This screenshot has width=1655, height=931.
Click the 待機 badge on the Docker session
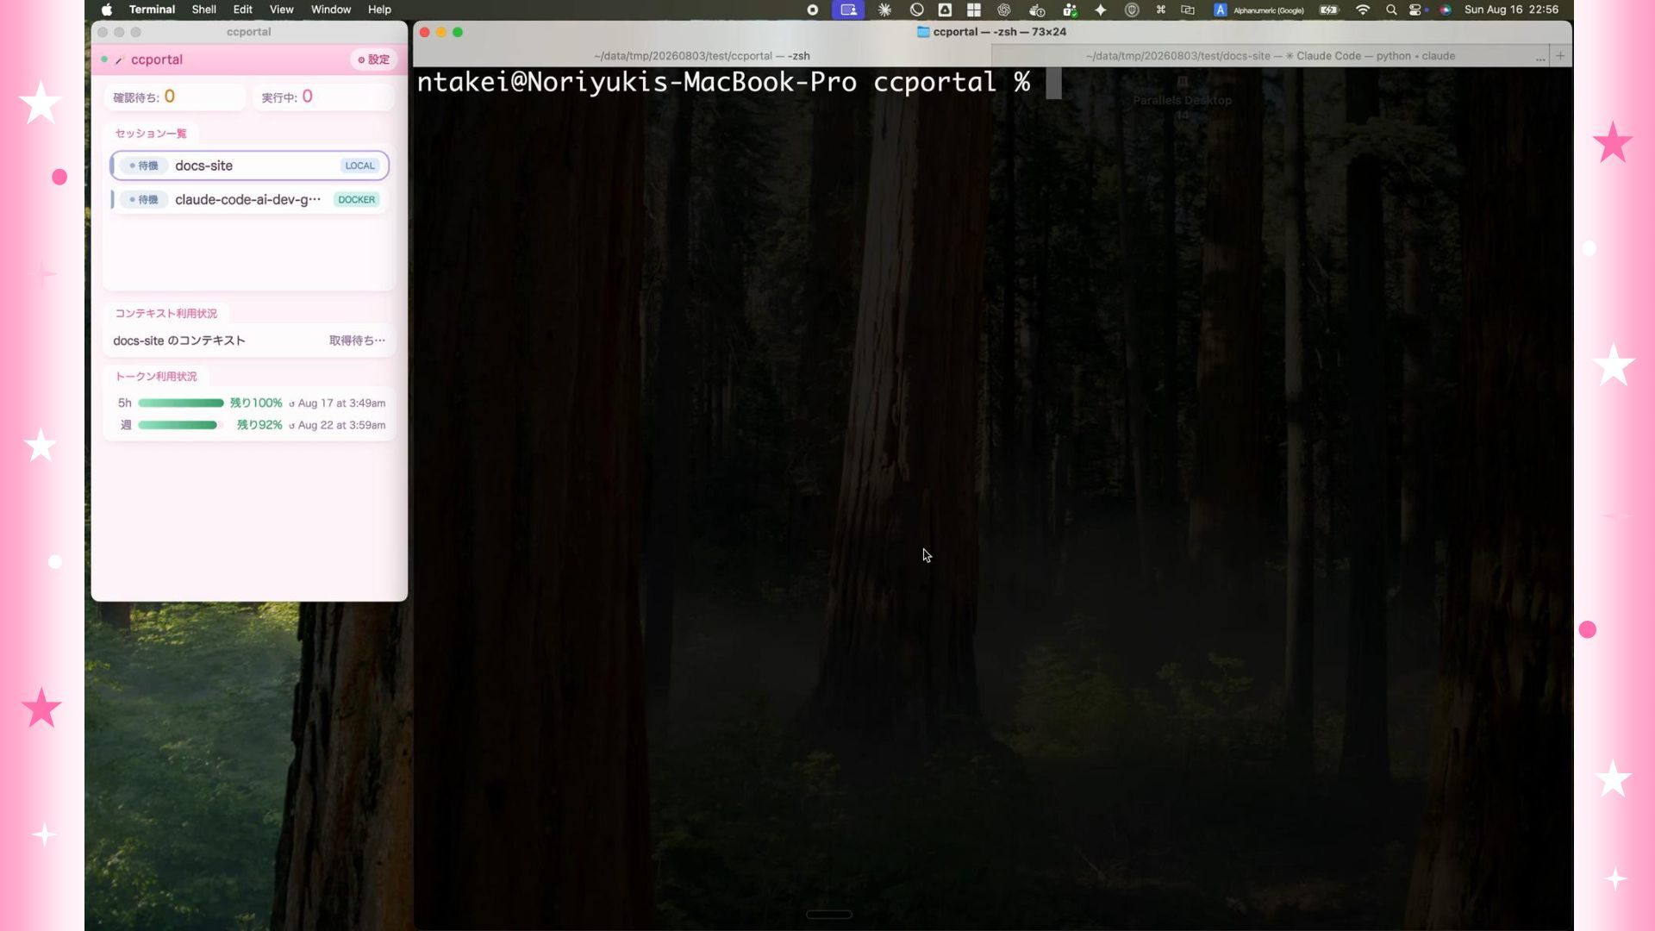point(143,199)
